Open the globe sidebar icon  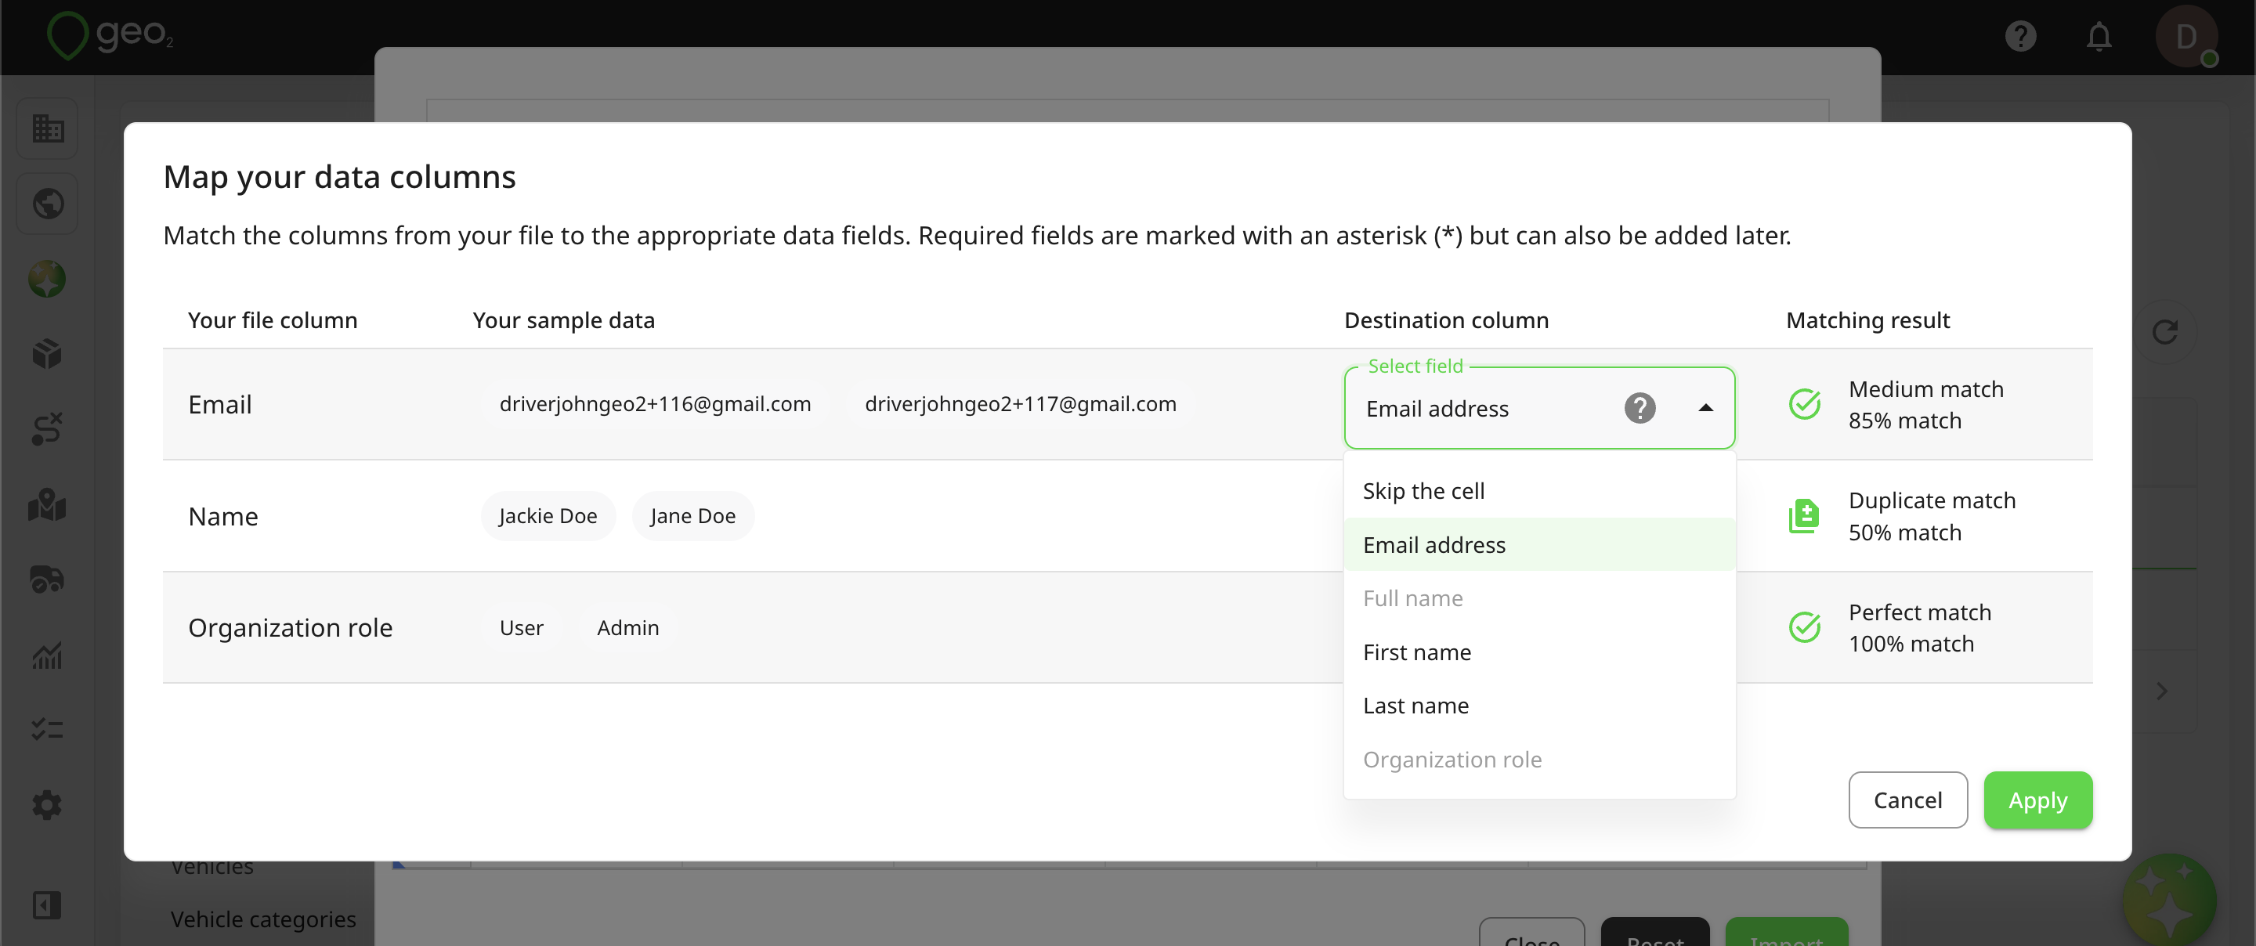point(47,204)
